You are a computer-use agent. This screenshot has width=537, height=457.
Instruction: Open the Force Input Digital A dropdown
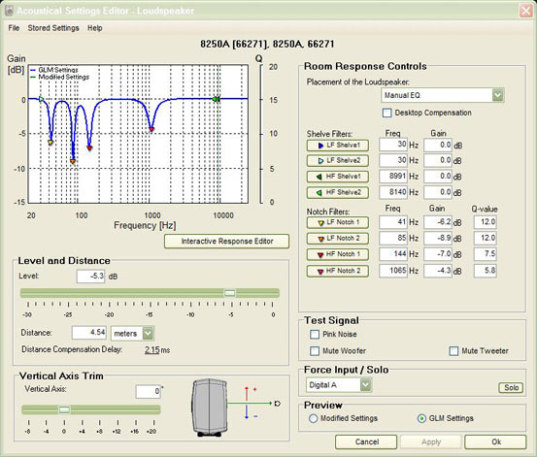click(x=339, y=385)
